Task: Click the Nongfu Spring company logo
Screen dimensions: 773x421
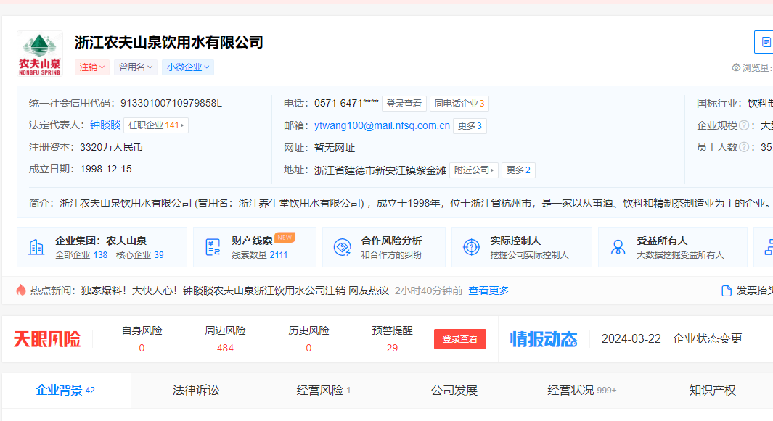Action: point(40,54)
